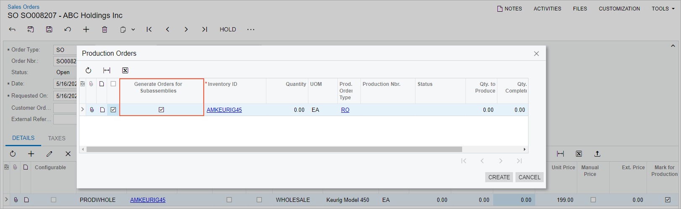This screenshot has width=681, height=209.
Task: Open the RO production order type link
Action: pos(345,110)
